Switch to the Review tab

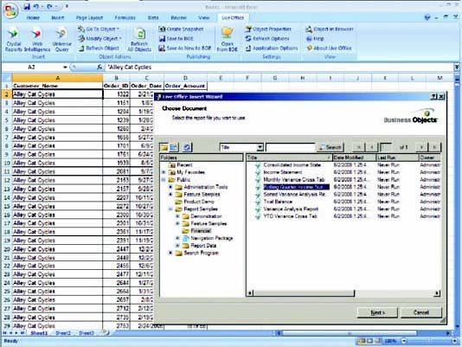[179, 17]
